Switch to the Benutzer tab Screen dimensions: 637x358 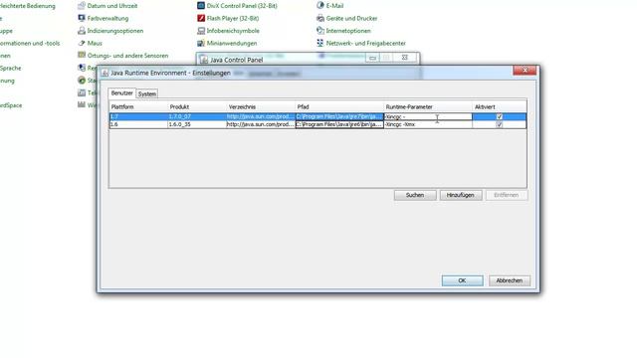click(121, 93)
